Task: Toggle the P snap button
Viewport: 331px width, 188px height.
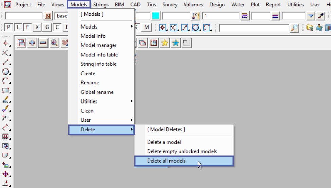Action: 8,27
